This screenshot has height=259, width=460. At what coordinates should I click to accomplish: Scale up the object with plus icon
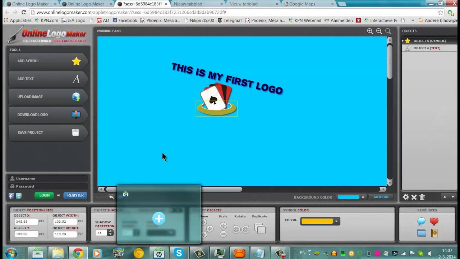tap(223, 226)
